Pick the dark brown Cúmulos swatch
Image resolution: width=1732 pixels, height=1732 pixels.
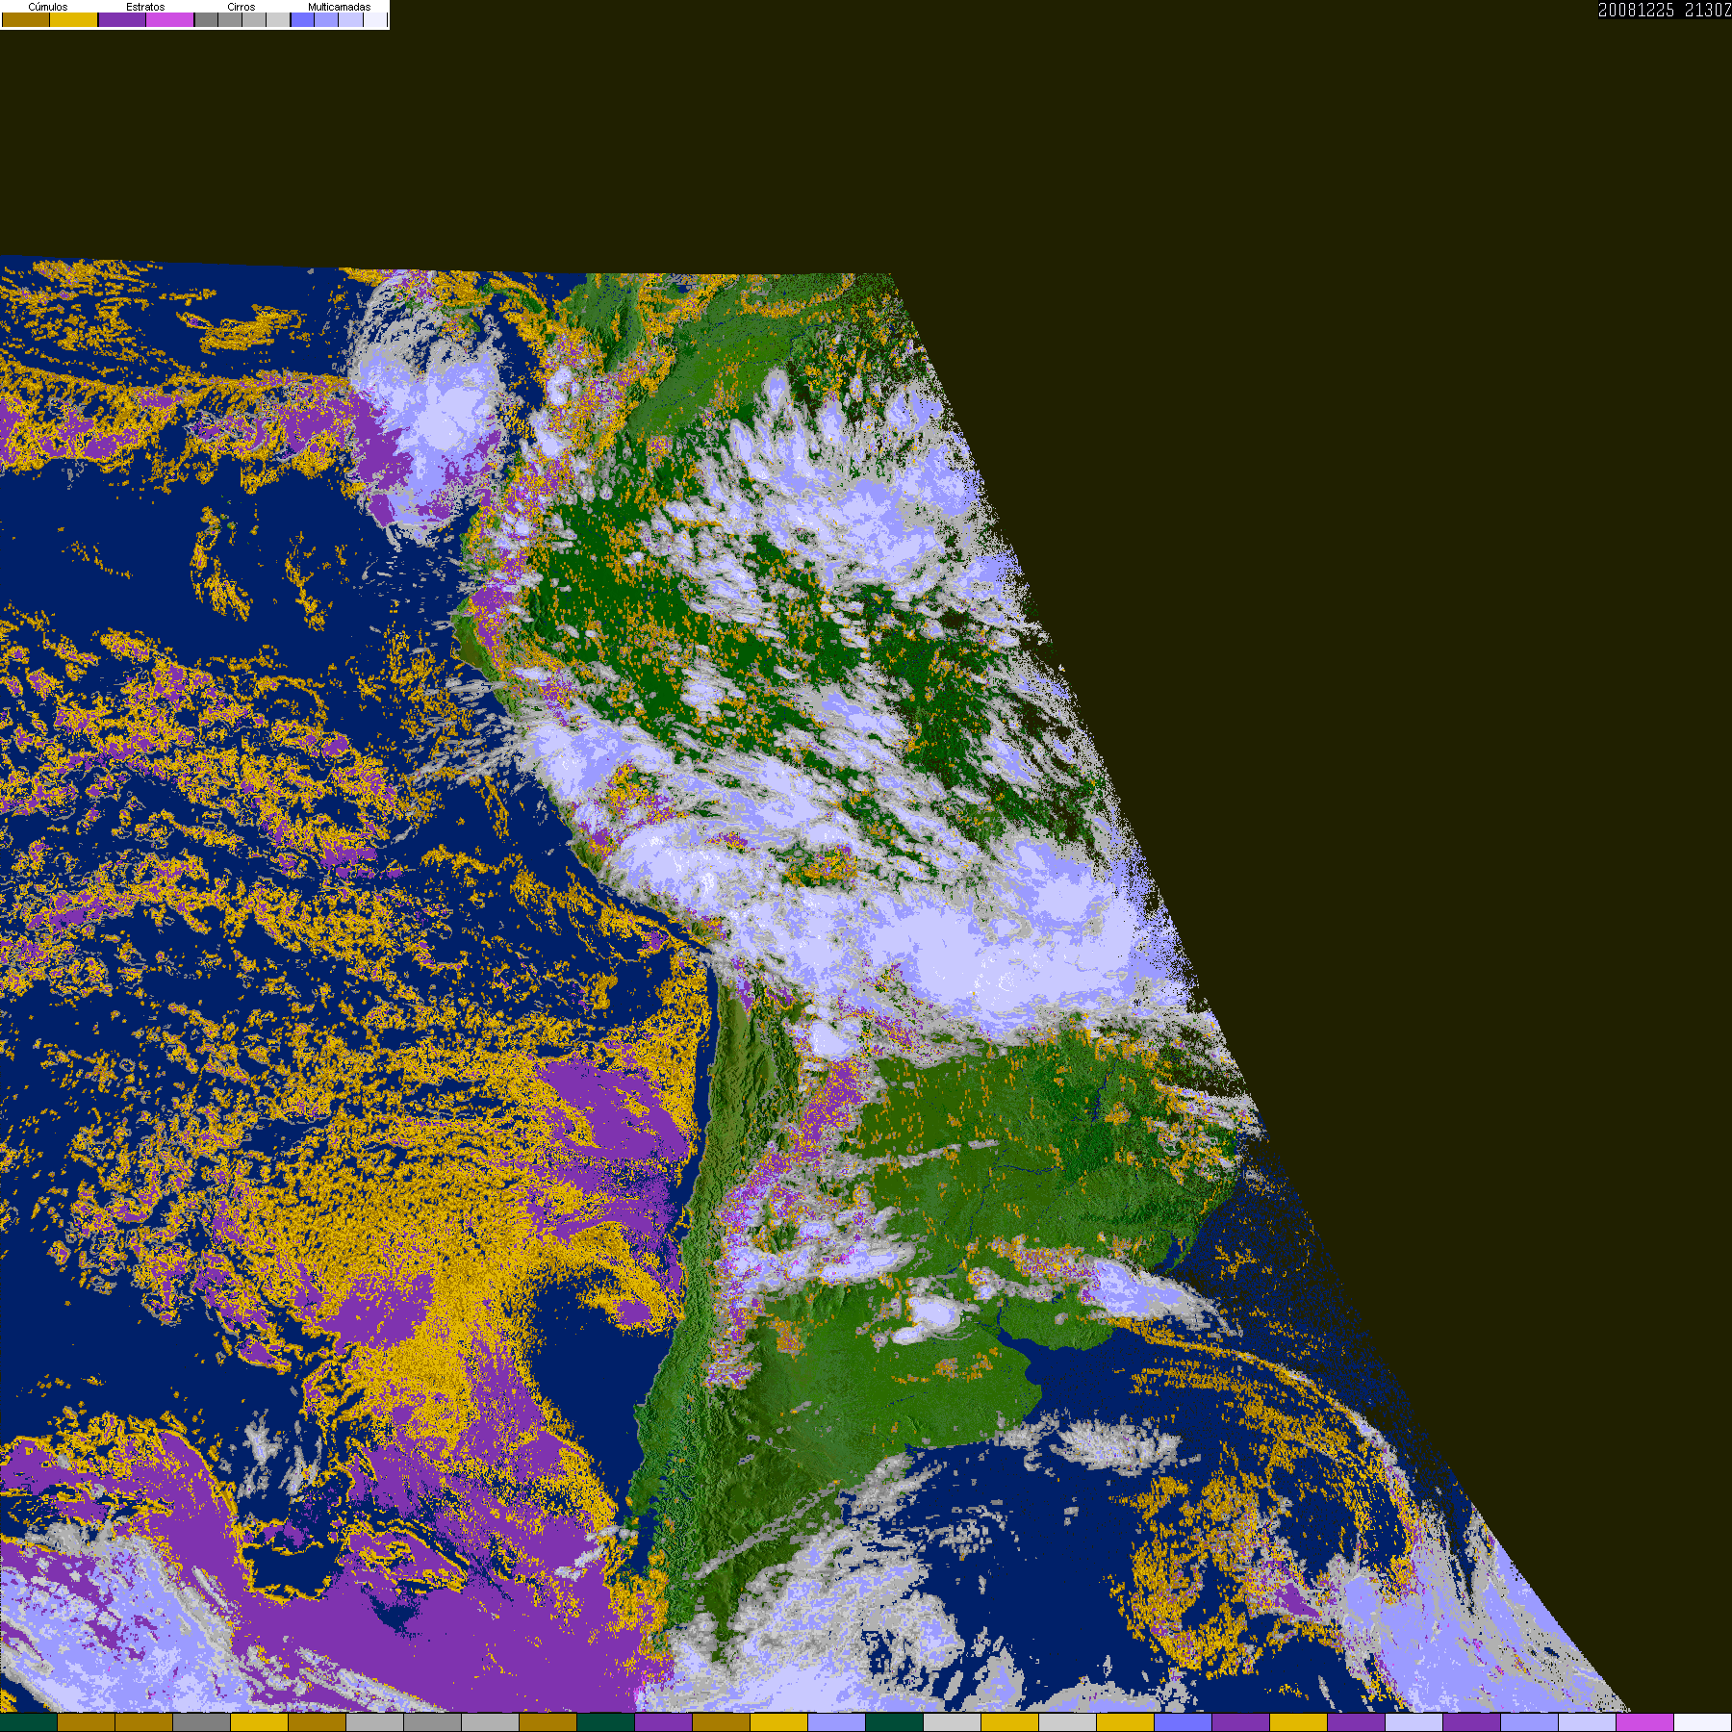point(26,19)
